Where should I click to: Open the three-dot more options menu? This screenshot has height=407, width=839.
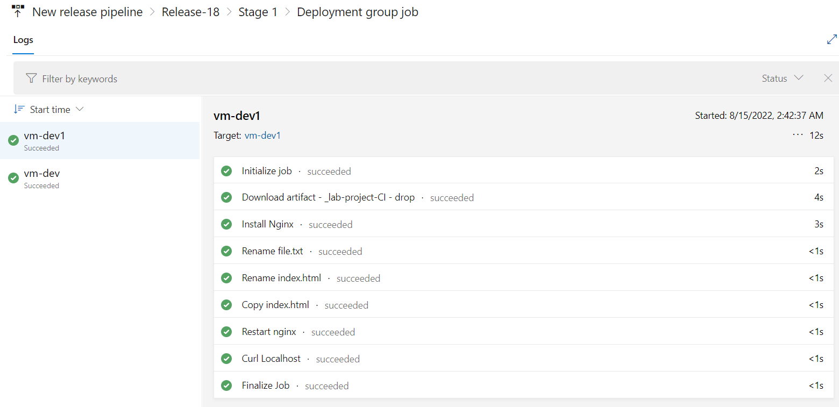(798, 135)
